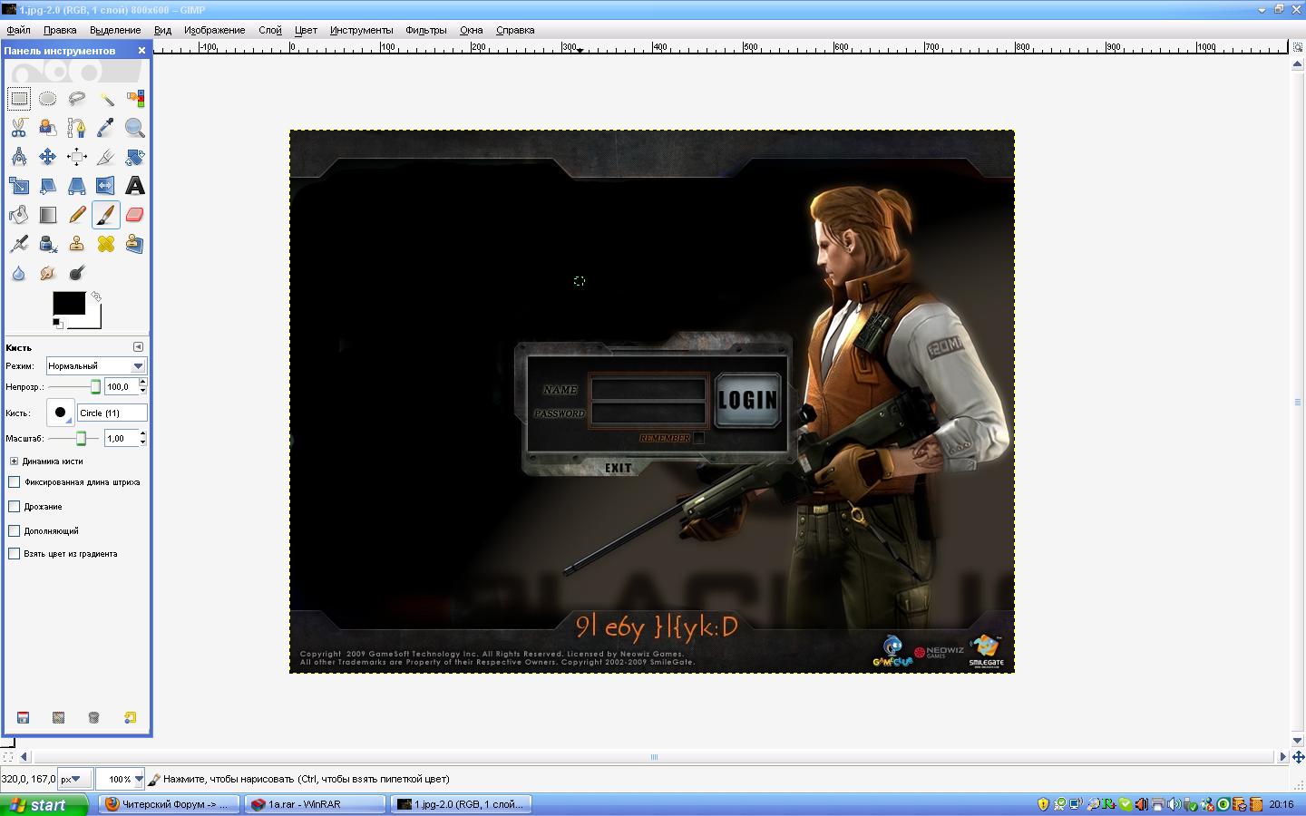
Task: Pick the Fuzzy Select magic wand tool
Action: click(106, 99)
